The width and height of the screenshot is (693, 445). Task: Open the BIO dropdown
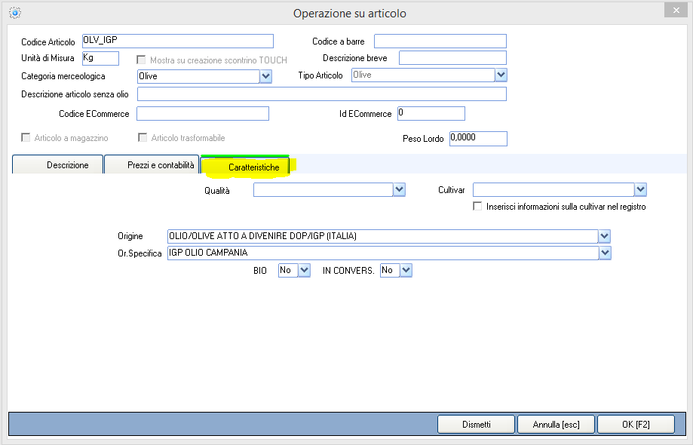click(x=304, y=270)
